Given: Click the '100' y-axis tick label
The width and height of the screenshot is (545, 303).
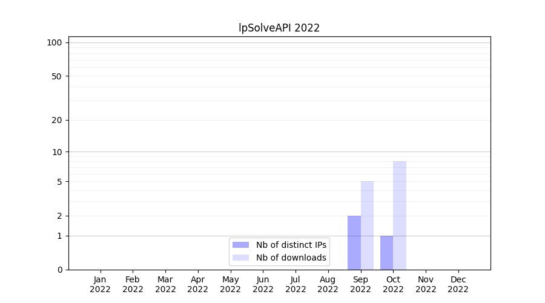Looking at the screenshot, I should click(54, 42).
